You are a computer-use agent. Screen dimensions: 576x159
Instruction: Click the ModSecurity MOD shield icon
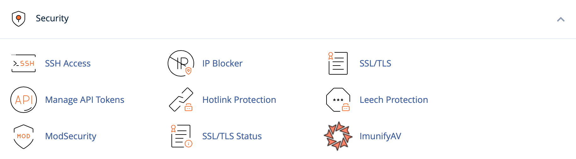(24, 136)
